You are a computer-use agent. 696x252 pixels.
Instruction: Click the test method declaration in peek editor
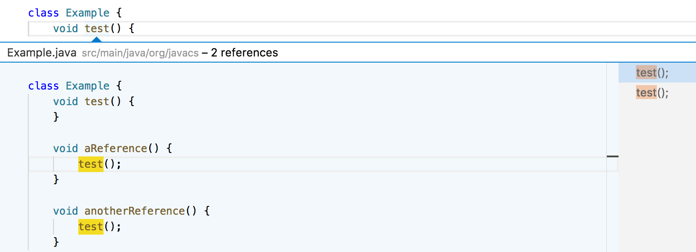pyautogui.click(x=97, y=101)
